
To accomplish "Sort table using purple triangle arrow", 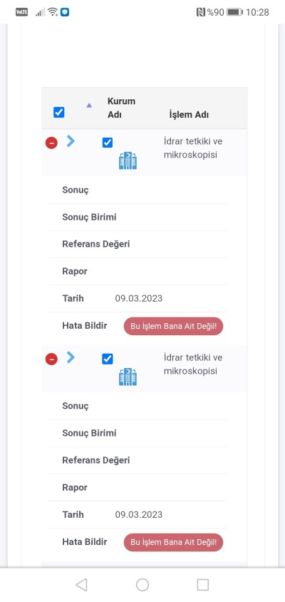I will [89, 105].
